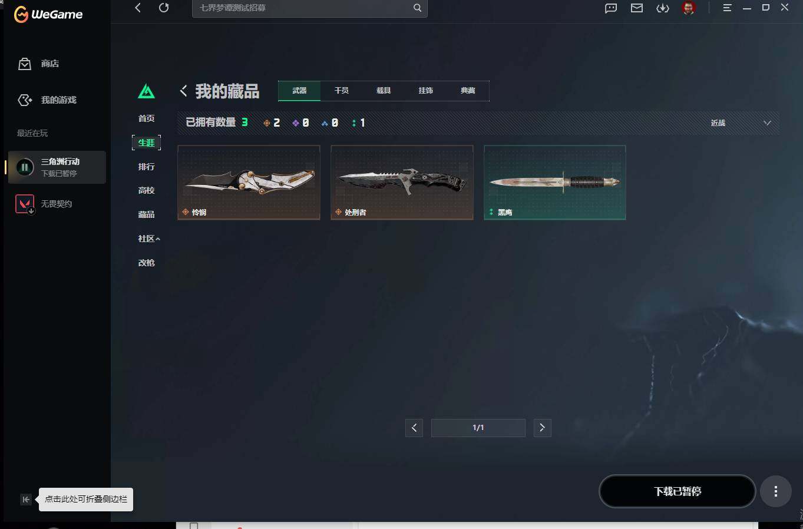Viewport: 803px width, 529px height.
Task: Select 三角洲行动 in recently played
Action: 57,167
